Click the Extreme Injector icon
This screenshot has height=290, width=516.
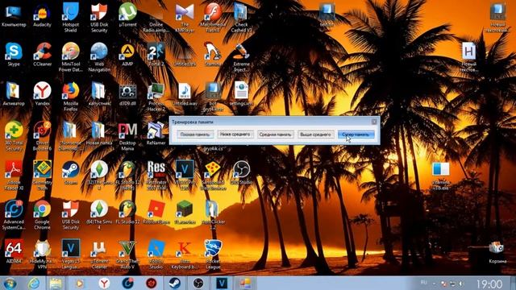(241, 57)
